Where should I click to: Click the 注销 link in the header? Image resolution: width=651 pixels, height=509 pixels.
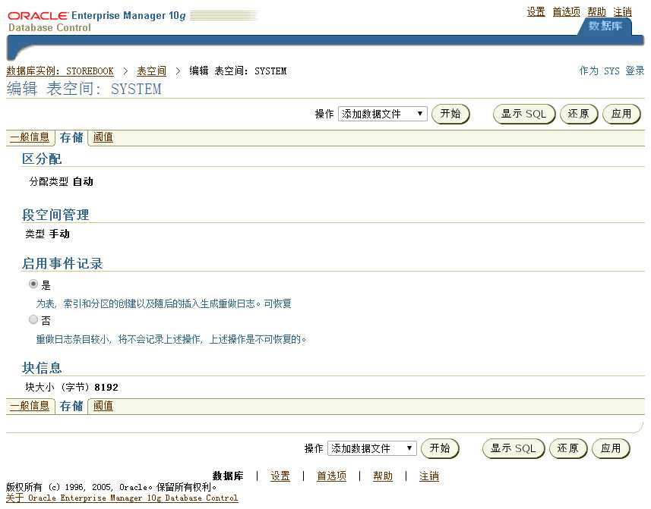click(622, 11)
